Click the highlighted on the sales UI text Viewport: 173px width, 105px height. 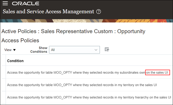coord(158,72)
